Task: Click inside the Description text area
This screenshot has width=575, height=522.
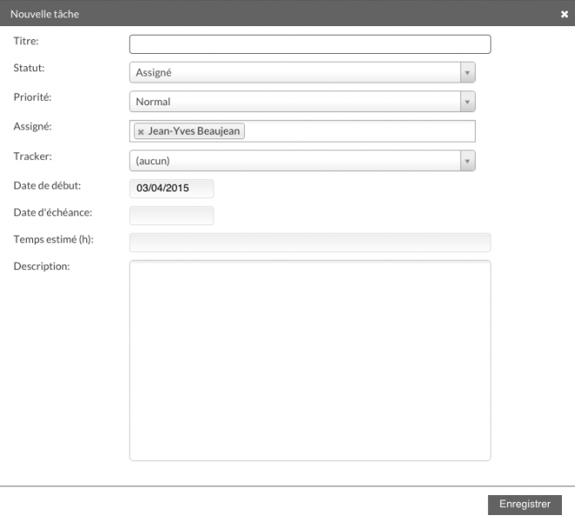Action: [310, 360]
